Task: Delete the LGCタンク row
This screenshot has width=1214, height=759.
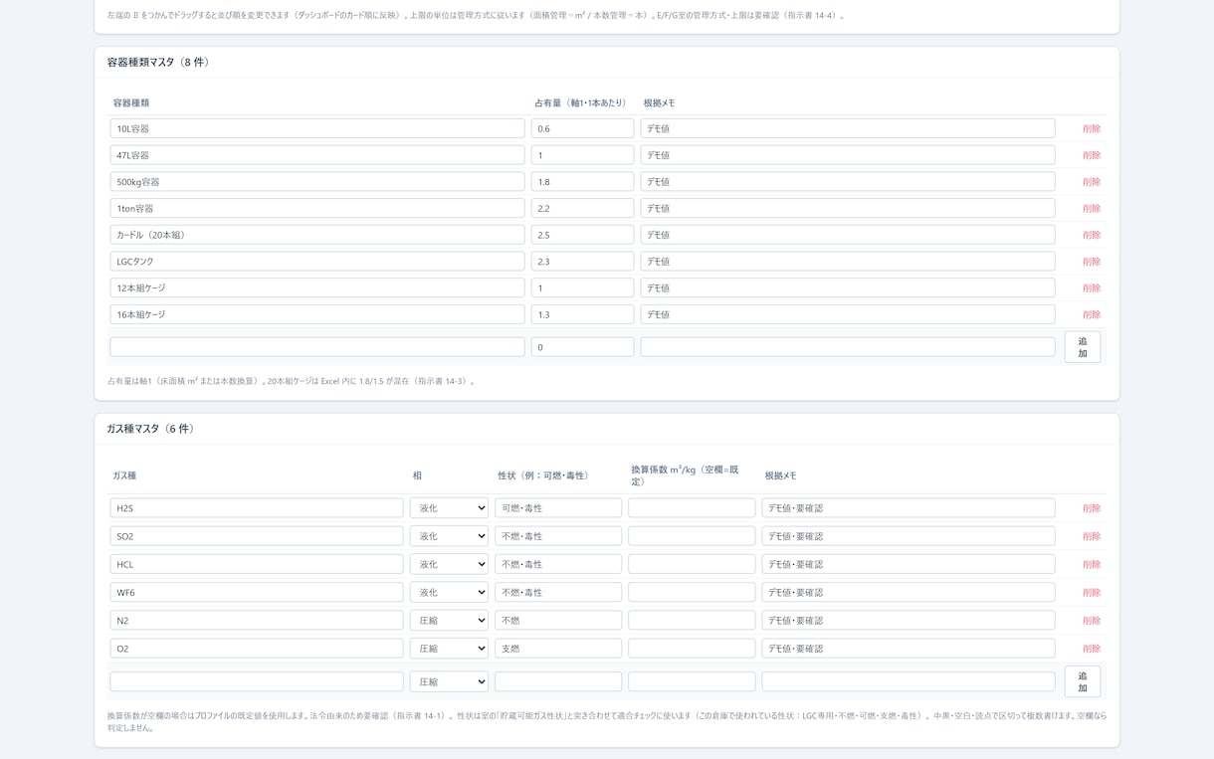Action: 1092,262
